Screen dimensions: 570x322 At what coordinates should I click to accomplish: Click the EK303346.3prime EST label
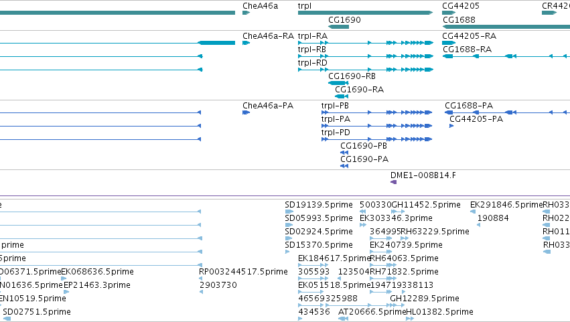[x=396, y=218]
